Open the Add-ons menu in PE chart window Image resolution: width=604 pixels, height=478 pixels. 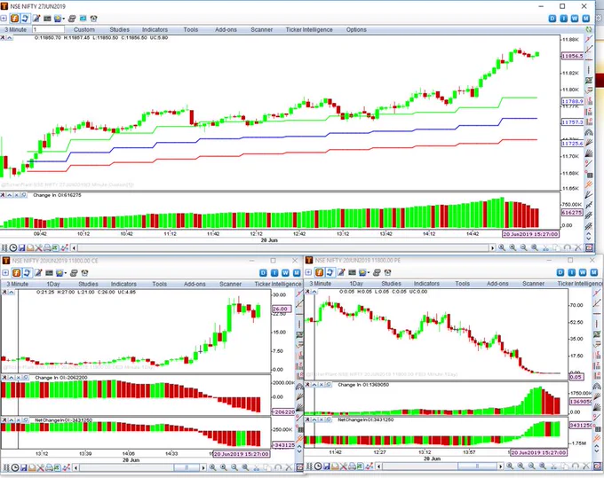497,284
